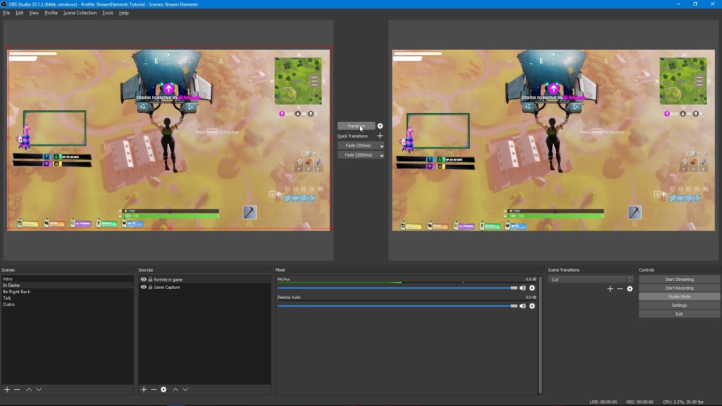Remove the selected scene with the minus icon
Image resolution: width=722 pixels, height=406 pixels.
pos(17,389)
